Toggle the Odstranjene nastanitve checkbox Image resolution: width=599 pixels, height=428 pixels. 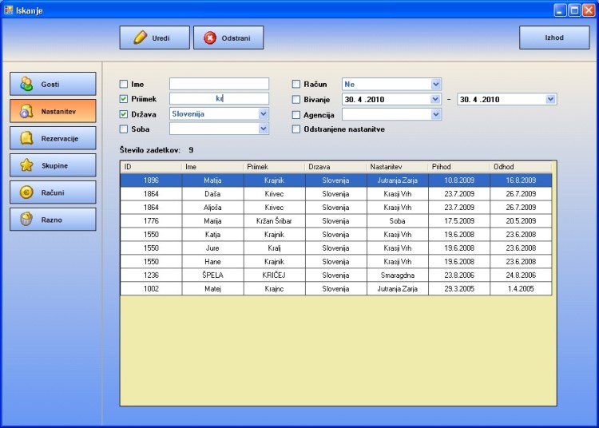coord(296,129)
